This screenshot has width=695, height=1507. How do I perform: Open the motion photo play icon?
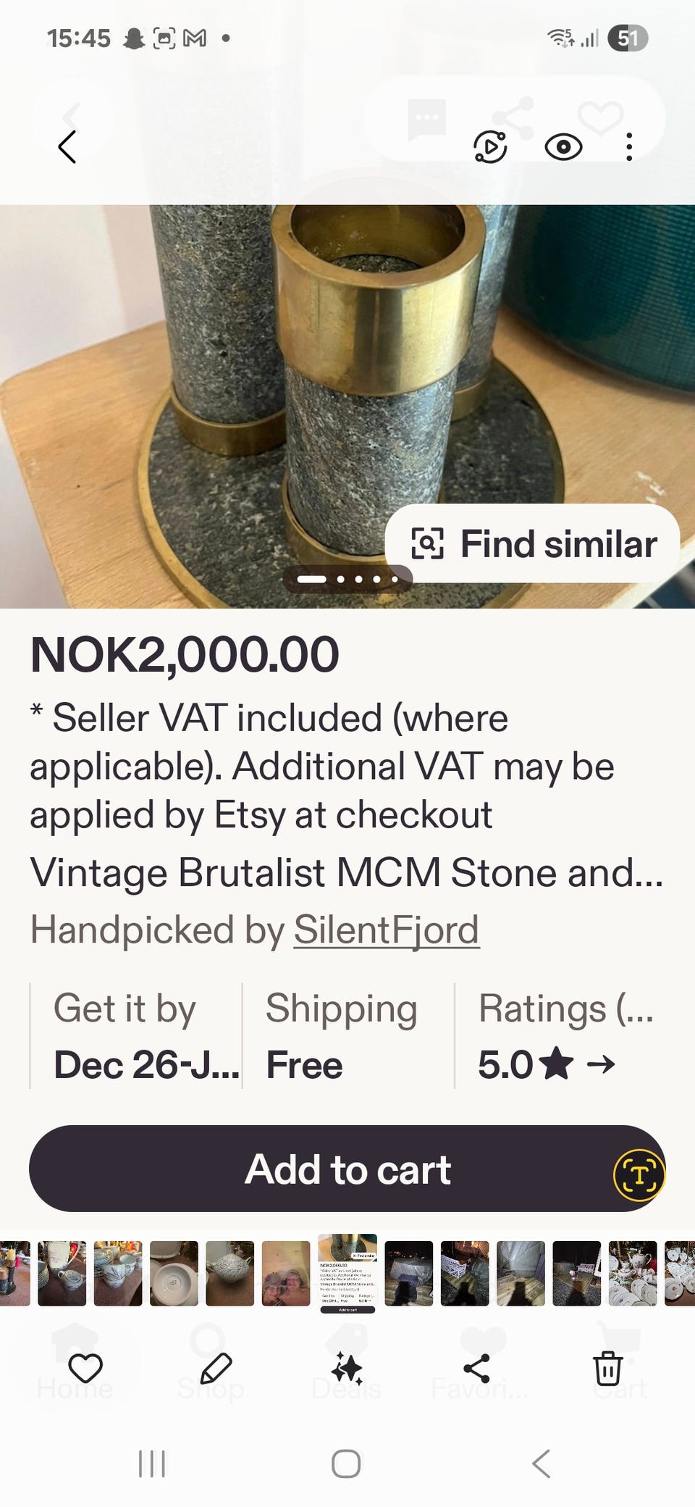tap(490, 147)
